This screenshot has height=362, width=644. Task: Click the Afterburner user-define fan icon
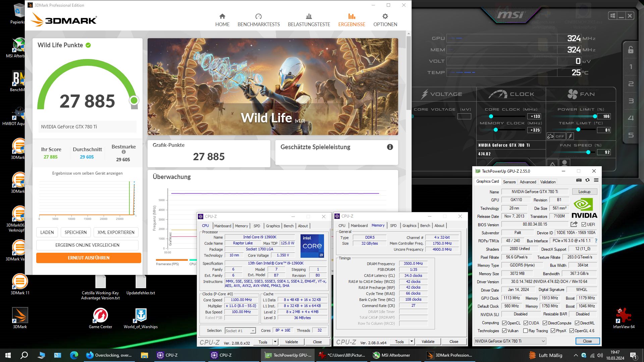click(x=565, y=163)
